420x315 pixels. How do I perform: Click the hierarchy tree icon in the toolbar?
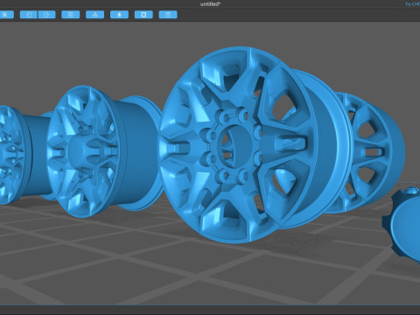[94, 15]
